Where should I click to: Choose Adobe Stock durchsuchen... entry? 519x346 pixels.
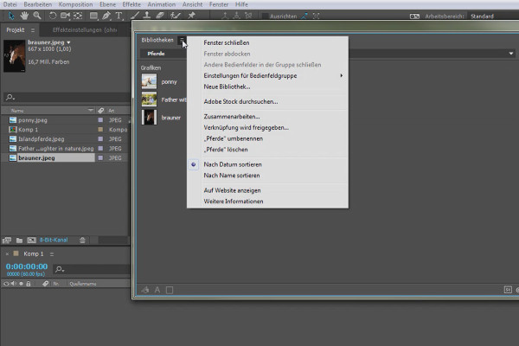pyautogui.click(x=240, y=102)
